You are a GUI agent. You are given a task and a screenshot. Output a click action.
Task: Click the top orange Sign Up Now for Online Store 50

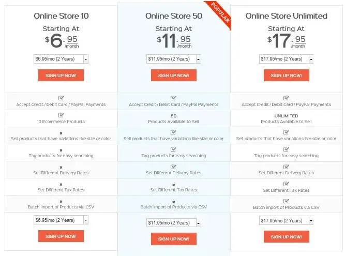[x=174, y=75]
